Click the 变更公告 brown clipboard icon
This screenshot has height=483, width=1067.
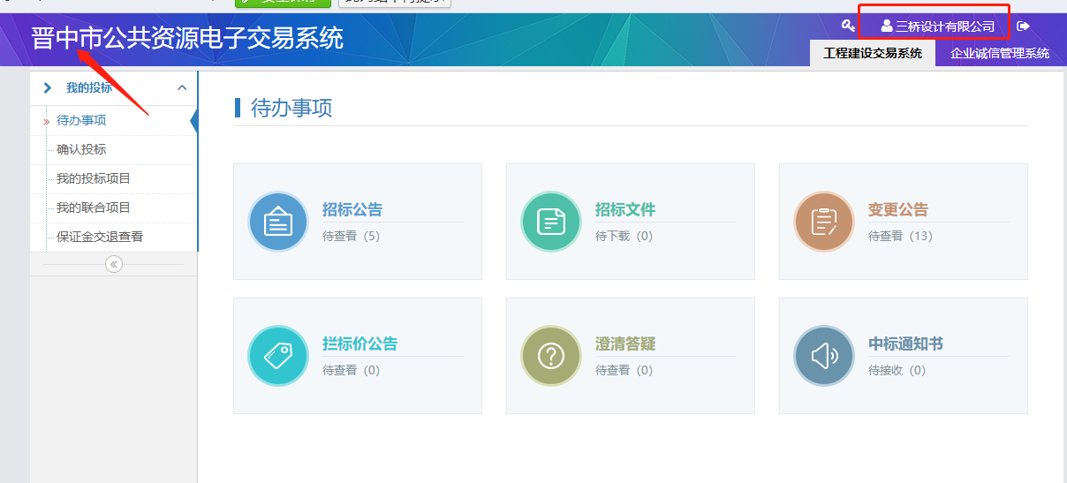tap(824, 222)
